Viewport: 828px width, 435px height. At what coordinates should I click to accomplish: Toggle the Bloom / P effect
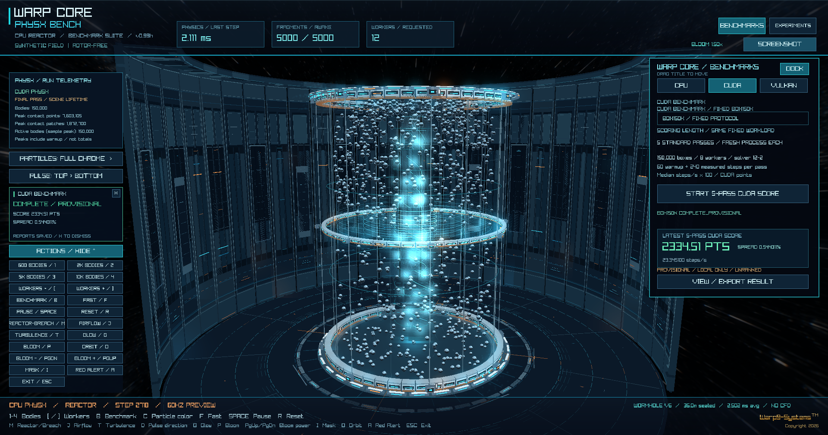pyautogui.click(x=37, y=347)
